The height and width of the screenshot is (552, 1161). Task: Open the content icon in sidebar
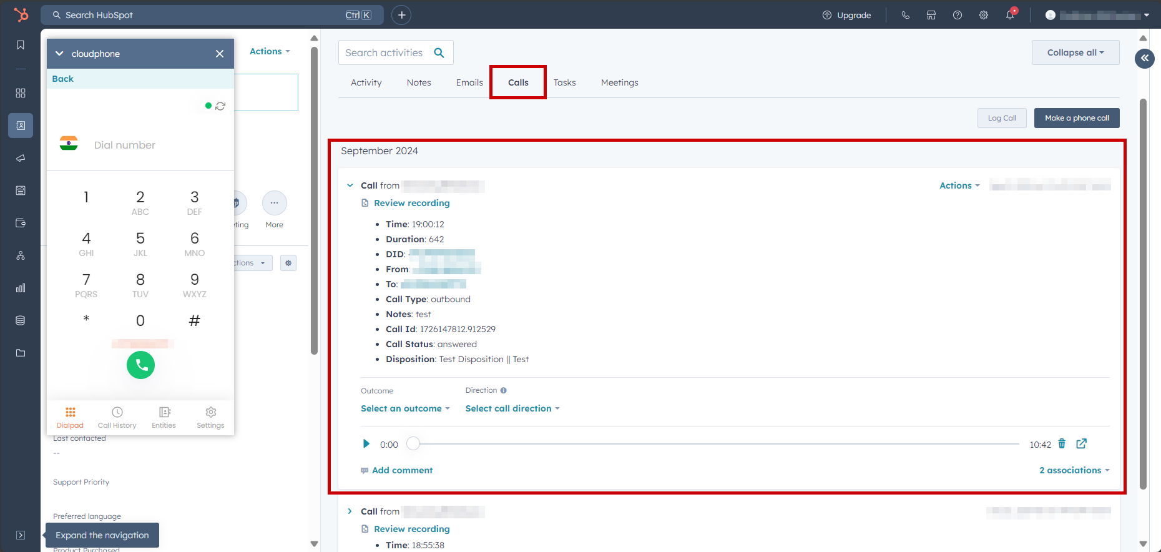(x=21, y=190)
